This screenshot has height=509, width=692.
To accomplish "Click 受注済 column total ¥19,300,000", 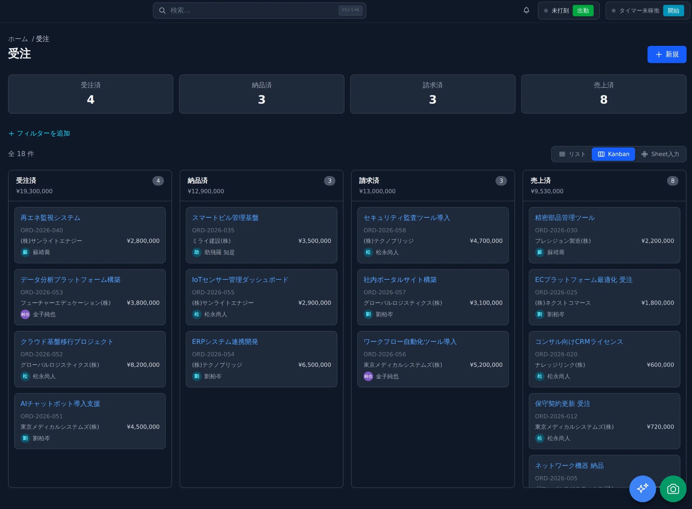I will click(34, 191).
